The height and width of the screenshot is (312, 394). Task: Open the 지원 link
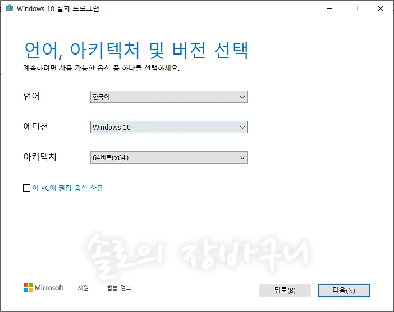pyautogui.click(x=83, y=288)
